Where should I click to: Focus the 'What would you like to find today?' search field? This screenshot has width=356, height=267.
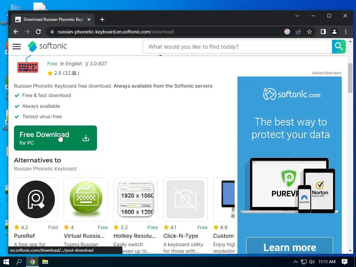click(237, 47)
